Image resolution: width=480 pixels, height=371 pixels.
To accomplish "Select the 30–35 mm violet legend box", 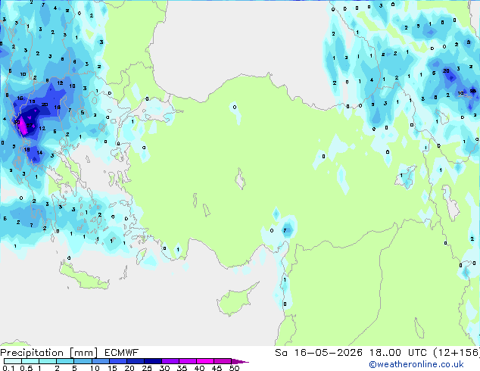I will pos(170,361).
